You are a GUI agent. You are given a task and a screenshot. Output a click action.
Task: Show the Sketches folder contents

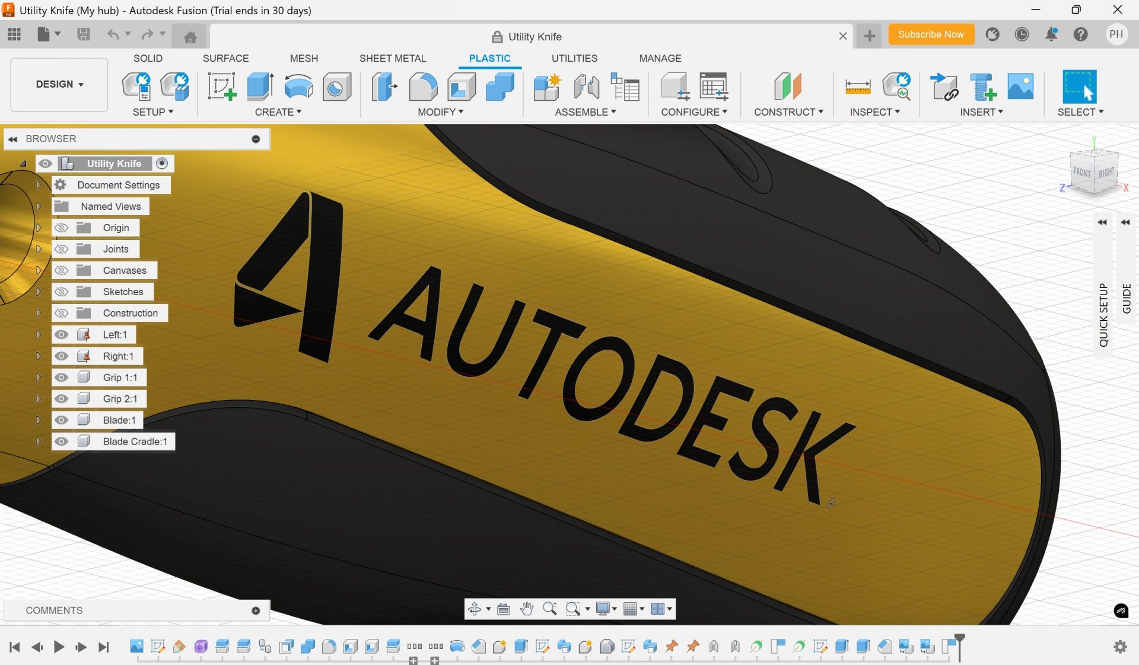[x=40, y=292]
